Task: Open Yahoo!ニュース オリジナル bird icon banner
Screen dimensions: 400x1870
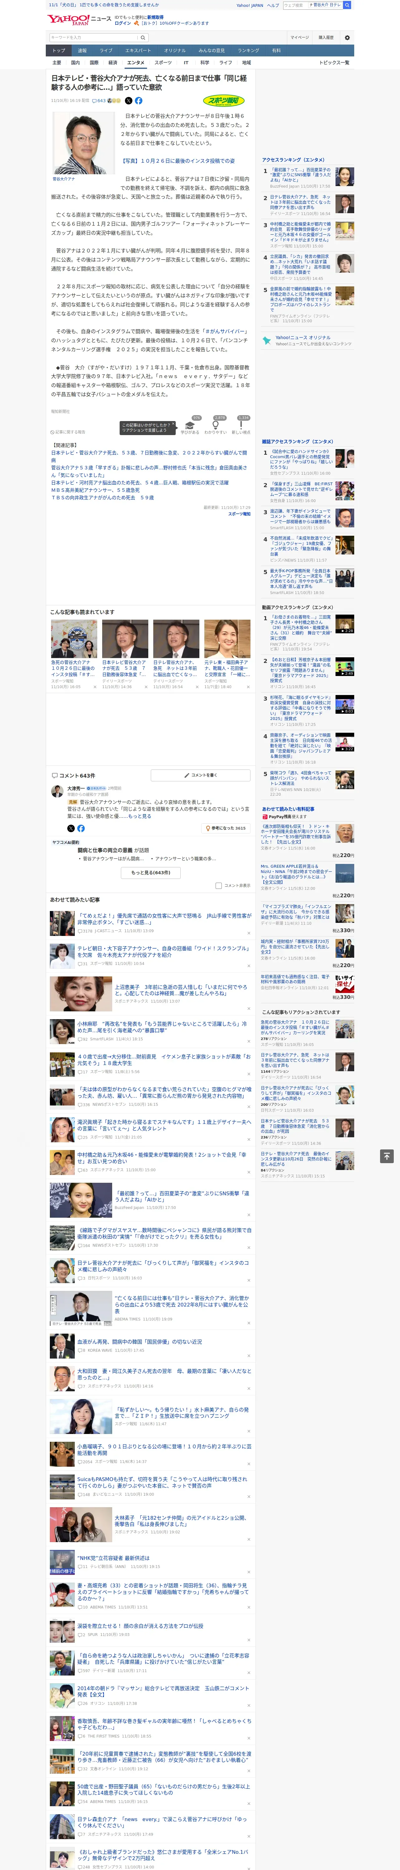Action: (x=308, y=340)
